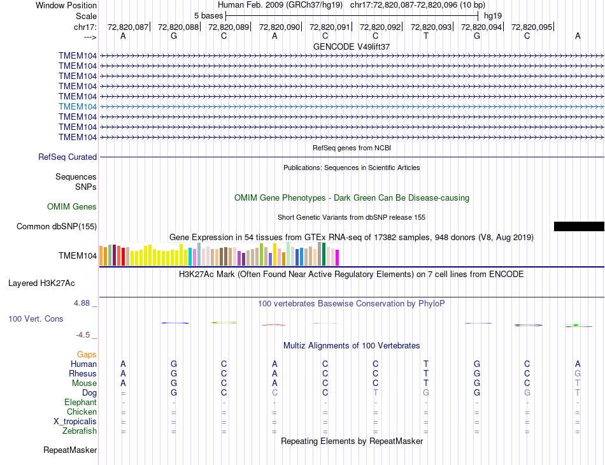Click the magenta last bar in GTEx chart
Image resolution: width=605 pixels, height=465 pixels.
click(337, 258)
